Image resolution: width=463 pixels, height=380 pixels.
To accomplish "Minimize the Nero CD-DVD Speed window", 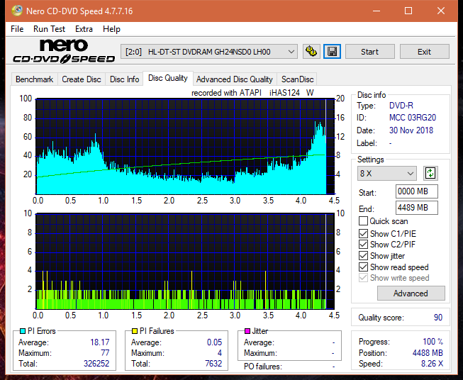I will (x=376, y=11).
